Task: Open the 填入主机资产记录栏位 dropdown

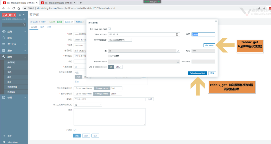Action: [88, 105]
